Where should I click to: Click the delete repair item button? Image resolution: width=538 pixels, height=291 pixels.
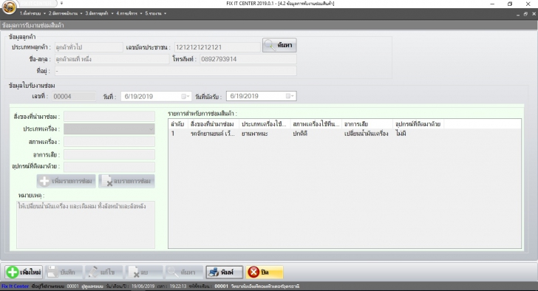pyautogui.click(x=126, y=181)
